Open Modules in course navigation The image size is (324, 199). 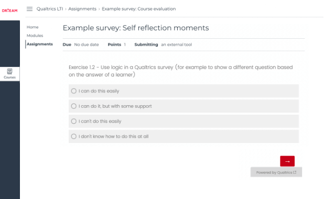35,36
